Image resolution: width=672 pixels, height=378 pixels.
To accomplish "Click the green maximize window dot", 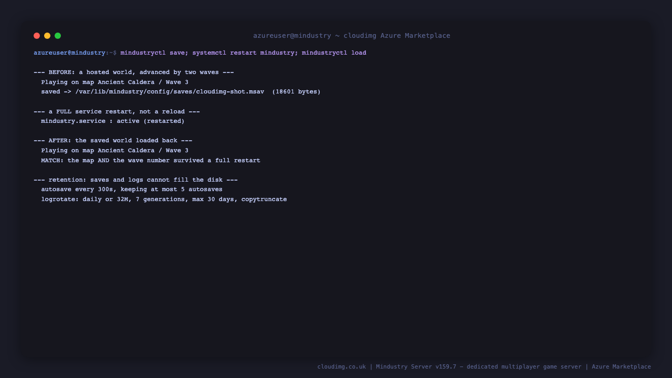I will pyautogui.click(x=58, y=36).
